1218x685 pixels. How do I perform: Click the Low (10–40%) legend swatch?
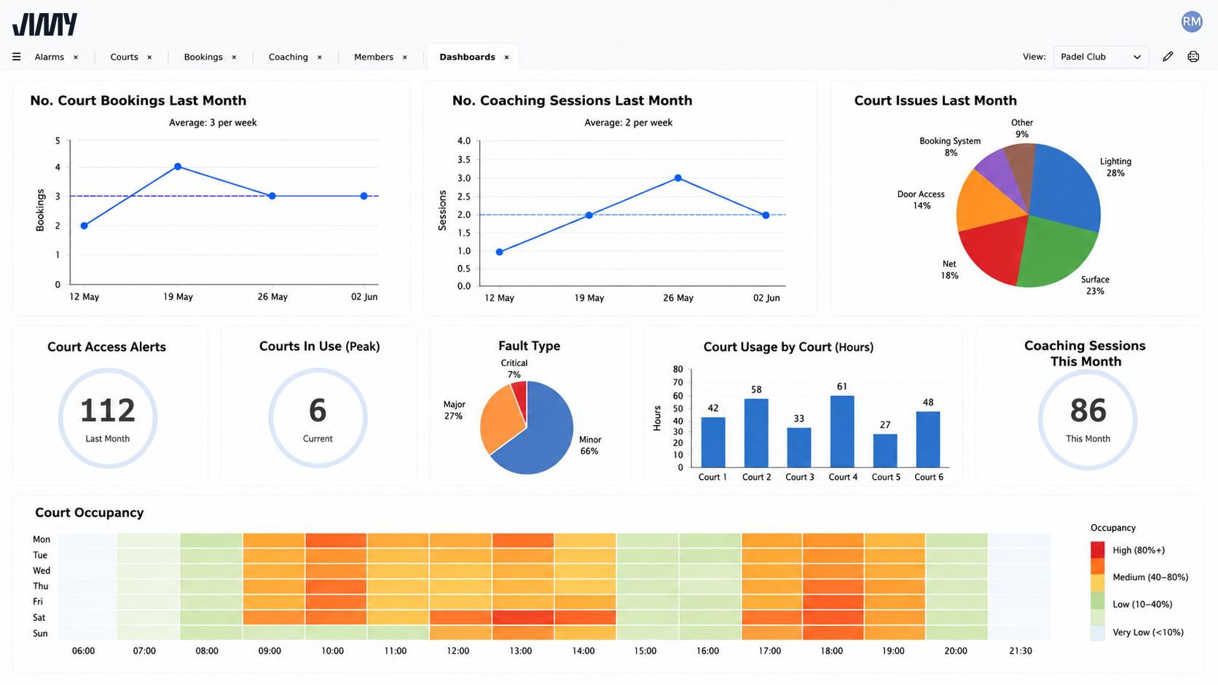pos(1097,601)
